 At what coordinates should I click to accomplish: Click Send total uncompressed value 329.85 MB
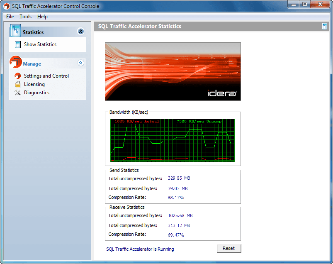(x=179, y=178)
